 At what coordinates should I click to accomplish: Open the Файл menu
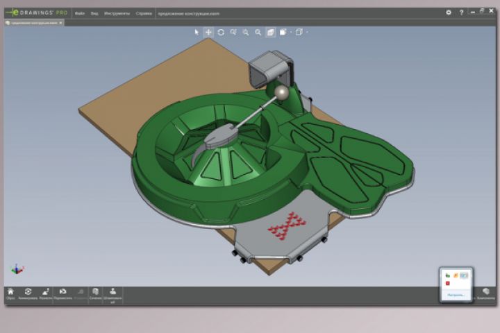(79, 13)
